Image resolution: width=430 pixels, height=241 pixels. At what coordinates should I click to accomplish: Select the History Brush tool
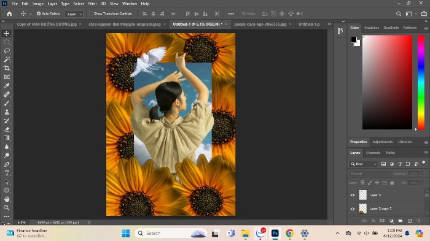tap(7, 121)
